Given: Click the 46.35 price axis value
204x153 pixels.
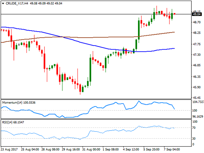Looking at the screenshot, I should (197, 77).
